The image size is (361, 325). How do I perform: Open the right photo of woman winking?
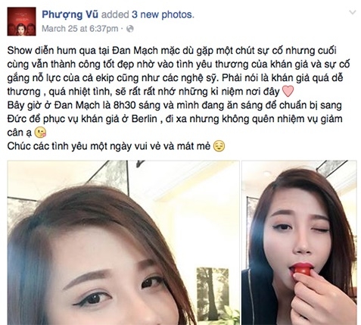(x=299, y=242)
